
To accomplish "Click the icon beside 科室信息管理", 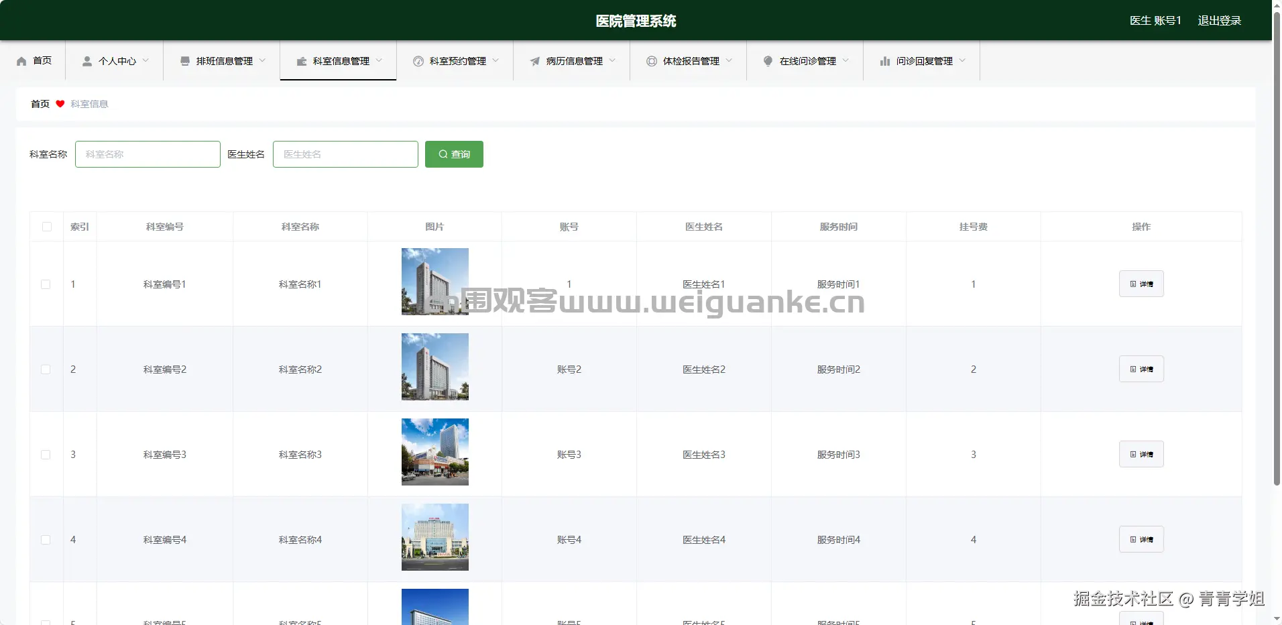I will pyautogui.click(x=302, y=61).
